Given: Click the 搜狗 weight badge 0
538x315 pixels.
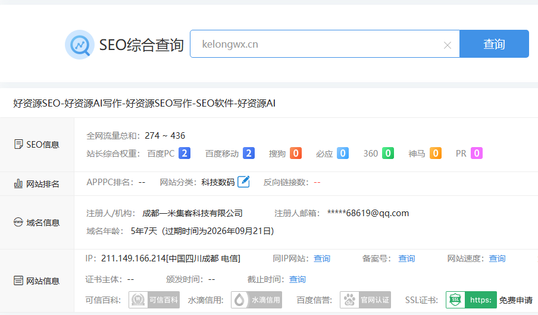Looking at the screenshot, I should tap(296, 154).
